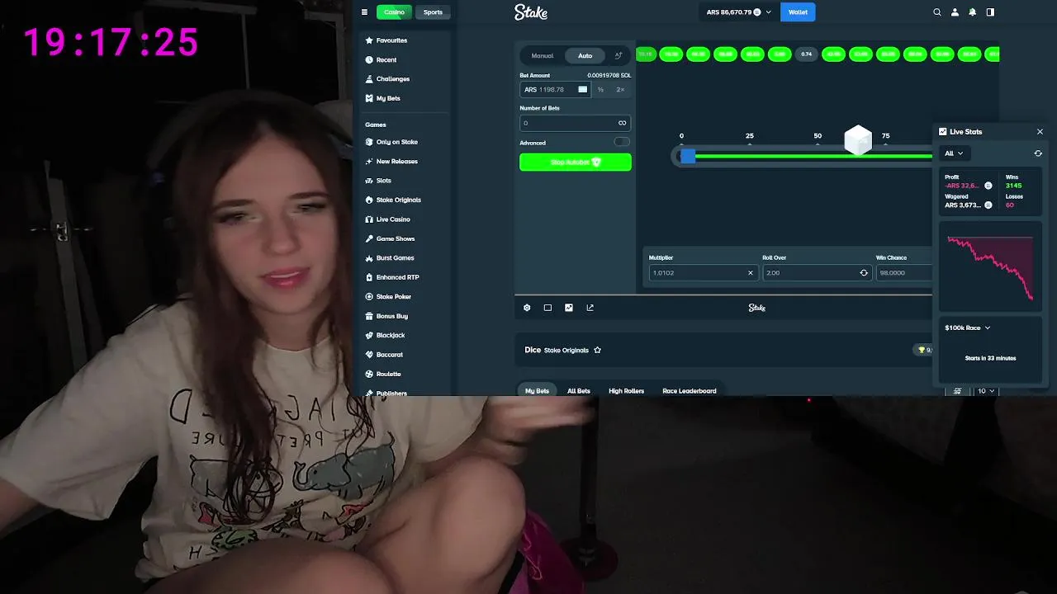The height and width of the screenshot is (594, 1057).
Task: Click the Only on Stake sidebar icon
Action: [369, 142]
